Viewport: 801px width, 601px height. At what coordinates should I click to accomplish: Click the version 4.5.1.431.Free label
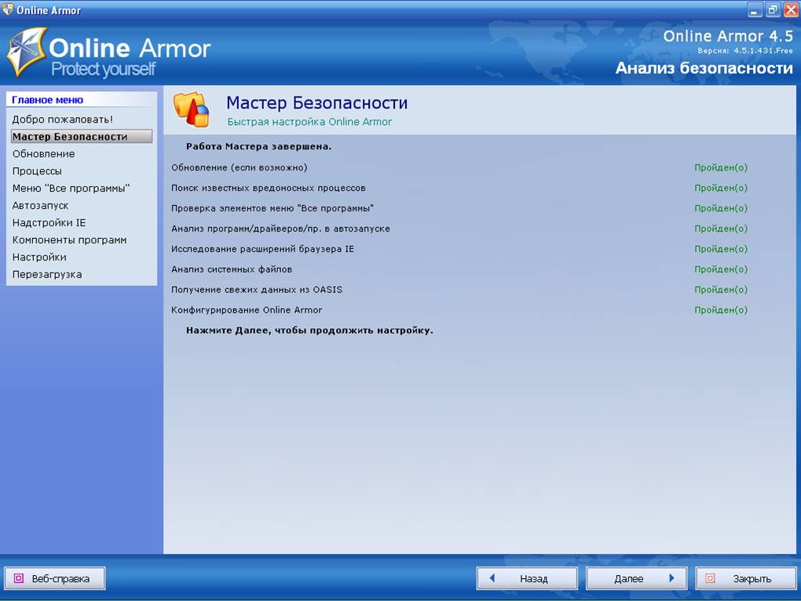coord(745,51)
